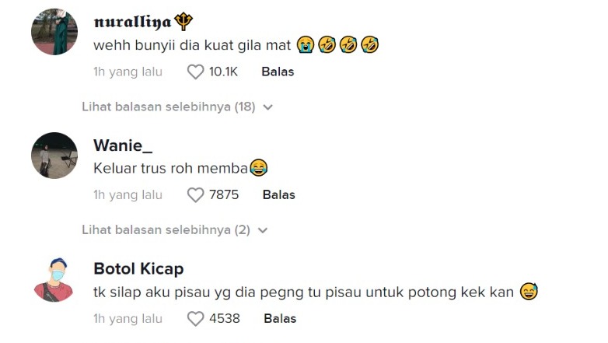Open nuralliya's profile picture

[54, 32]
